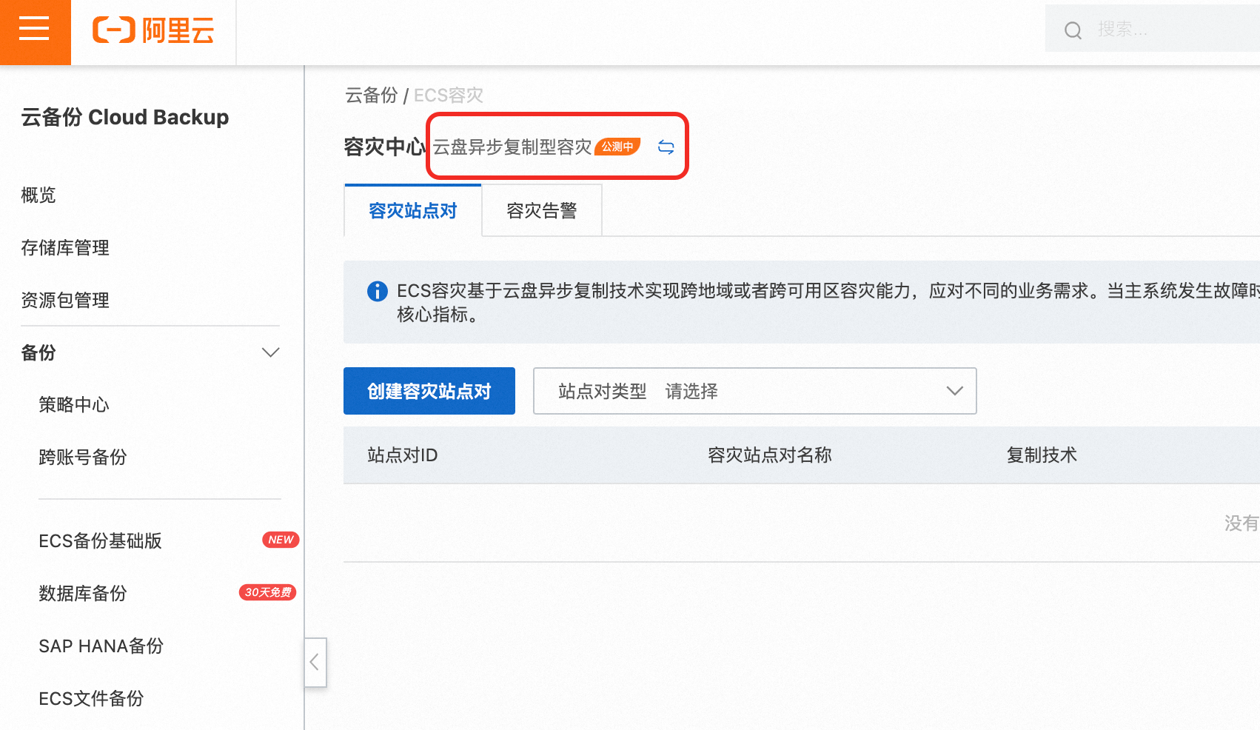Open 数据库备份 in the sidebar

click(83, 594)
